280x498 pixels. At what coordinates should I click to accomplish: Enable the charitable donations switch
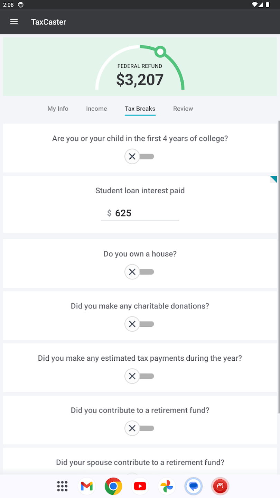tap(139, 324)
